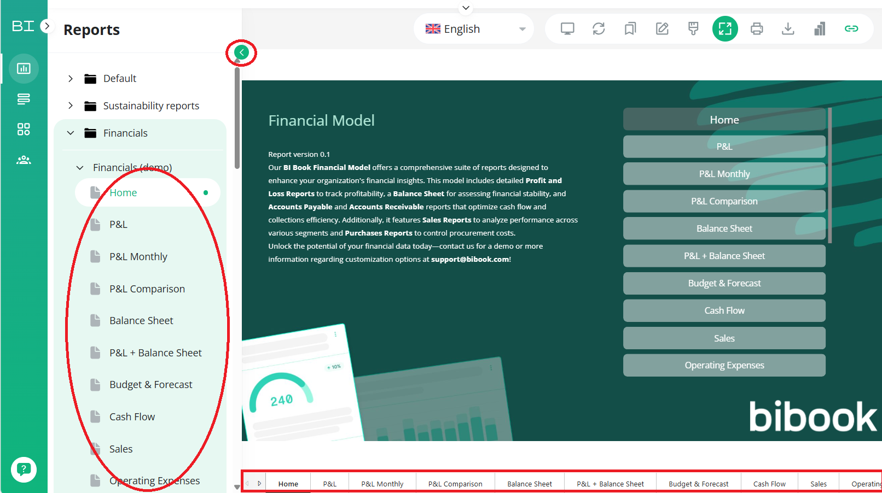Switch to the P&L + Balance Sheet bottom tab
Image resolution: width=882 pixels, height=493 pixels.
point(611,484)
